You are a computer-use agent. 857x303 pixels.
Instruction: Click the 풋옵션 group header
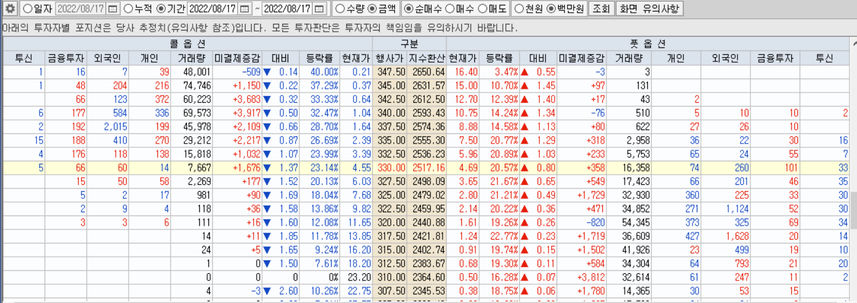click(647, 44)
